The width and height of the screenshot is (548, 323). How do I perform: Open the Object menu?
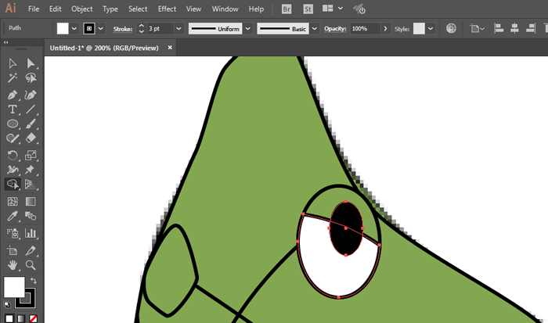point(81,9)
